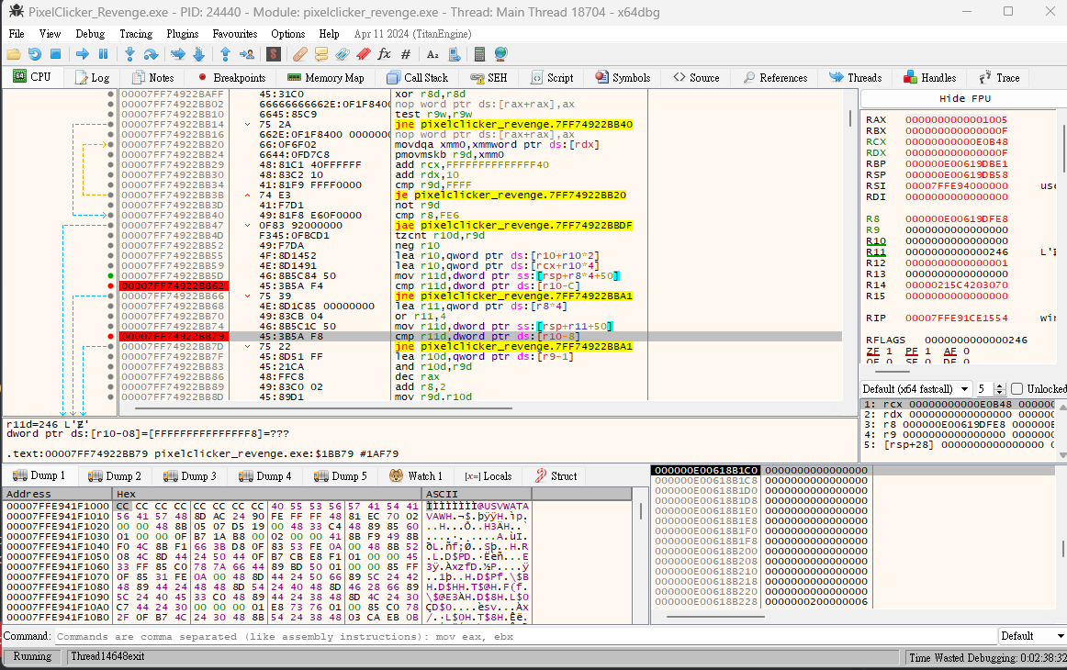Launch the Calculator toolbar icon
This screenshot has width=1067, height=670.
point(479,54)
